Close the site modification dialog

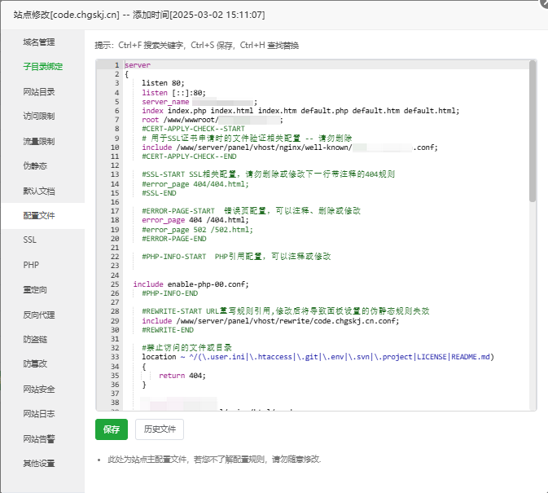pos(543,3)
